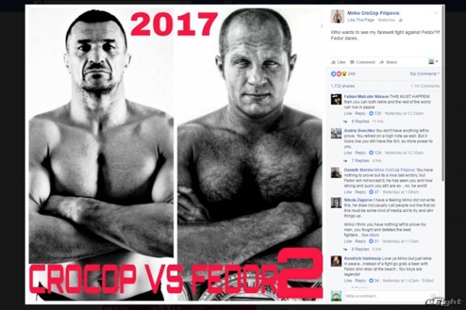The image size is (466, 310).
Task: Expand 7 Replies under Andriy Boechko's comment
Action: click(x=360, y=161)
